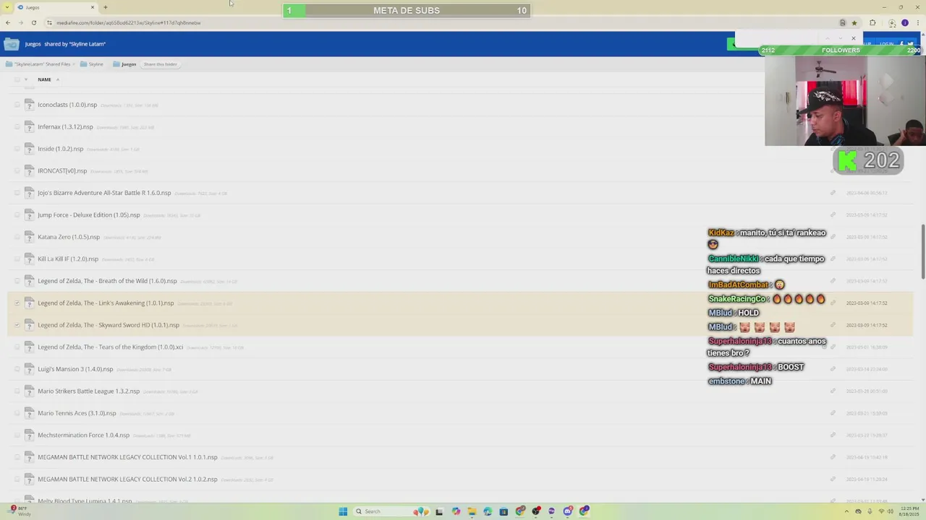Reload the page
926x520 pixels.
tap(33, 23)
